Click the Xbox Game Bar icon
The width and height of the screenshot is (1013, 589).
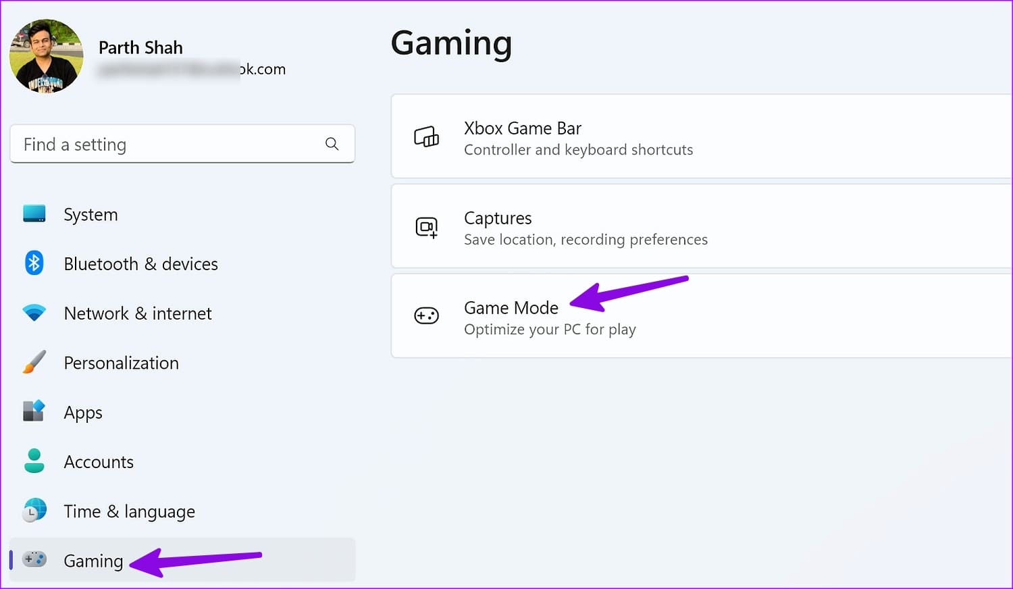[426, 136]
